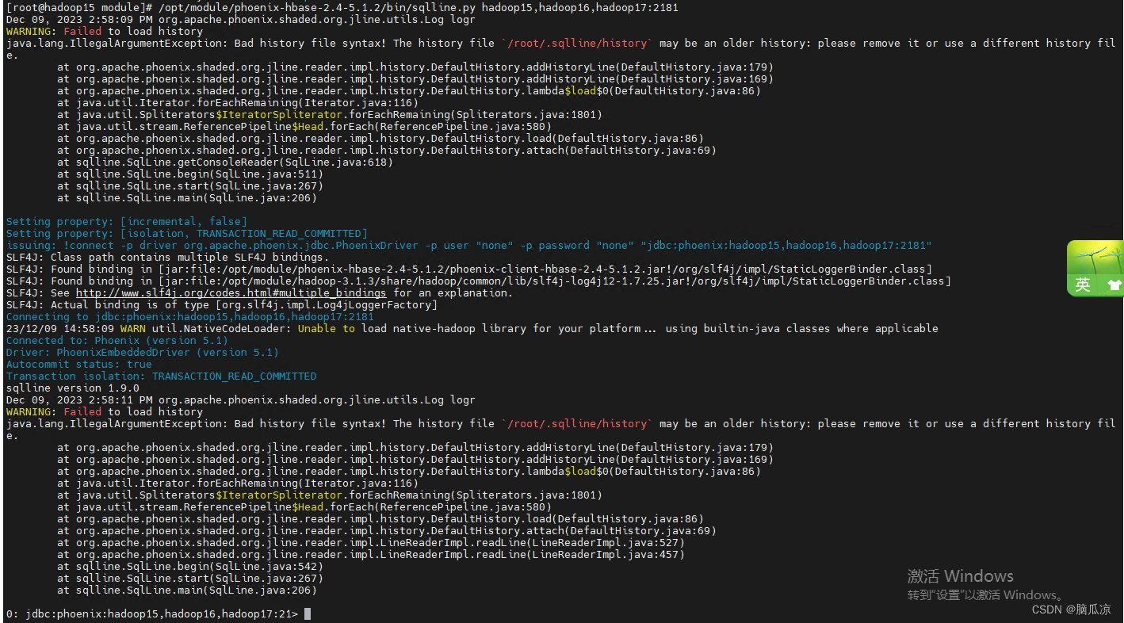Image resolution: width=1124 pixels, height=623 pixels.
Task: Open the slf4j.org multiple_bindings link
Action: coord(231,292)
